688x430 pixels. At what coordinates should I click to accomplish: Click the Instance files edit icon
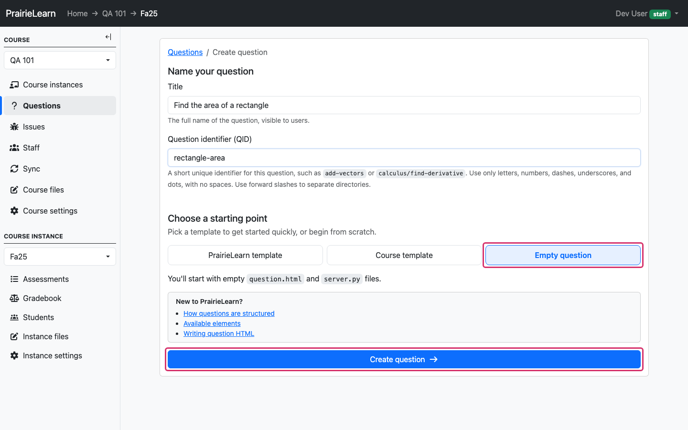pos(14,336)
